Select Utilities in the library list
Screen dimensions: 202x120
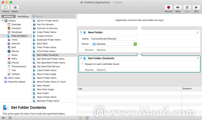15,74
